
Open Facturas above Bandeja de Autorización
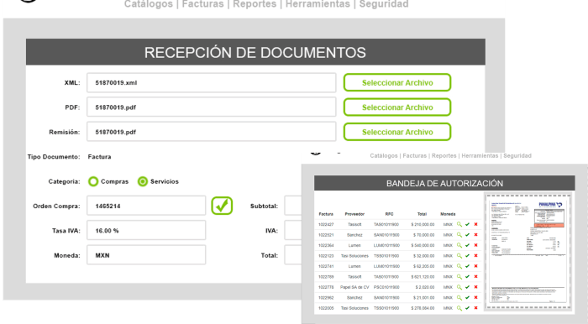click(414, 156)
